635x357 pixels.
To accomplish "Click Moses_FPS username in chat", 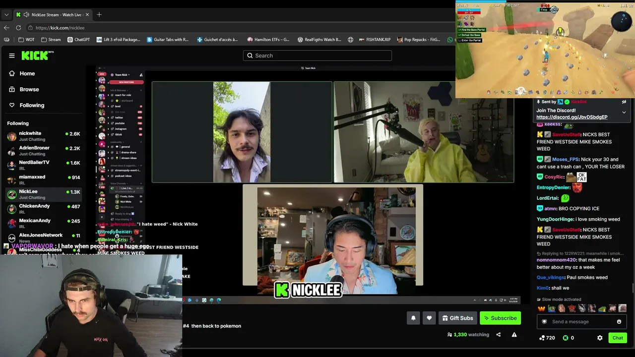I will tap(566, 160).
